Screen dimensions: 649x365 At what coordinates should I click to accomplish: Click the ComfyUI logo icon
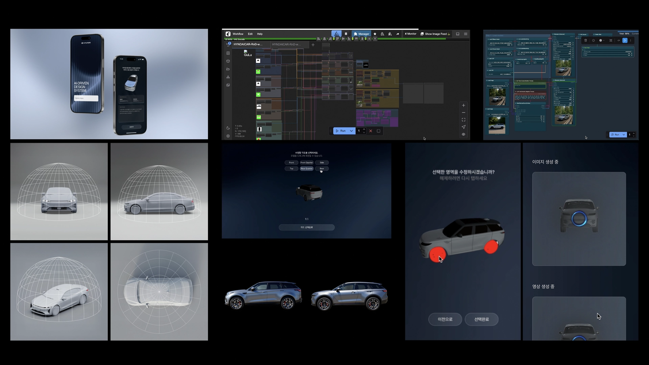[228, 34]
